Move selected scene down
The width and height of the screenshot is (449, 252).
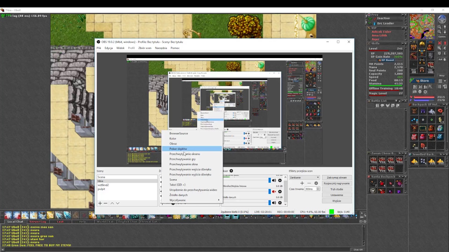[x=118, y=203]
